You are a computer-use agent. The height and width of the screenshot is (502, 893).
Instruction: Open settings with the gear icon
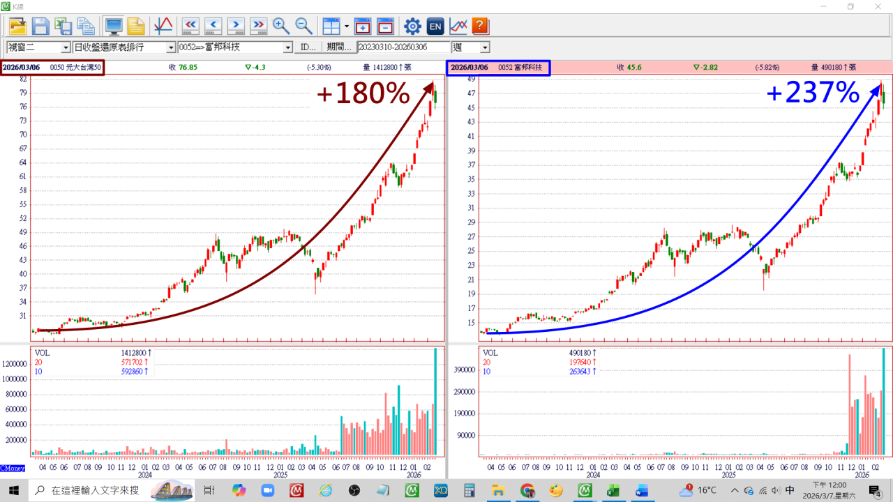click(x=412, y=26)
